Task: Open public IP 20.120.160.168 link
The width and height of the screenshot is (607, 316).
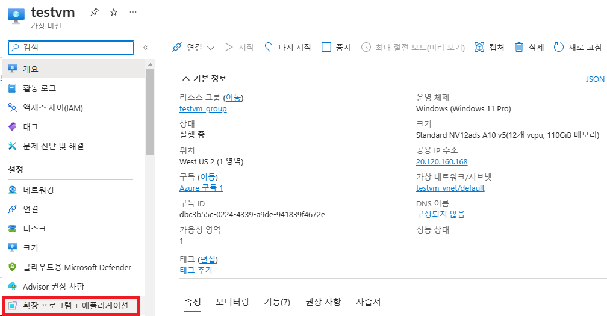Action: [442, 162]
